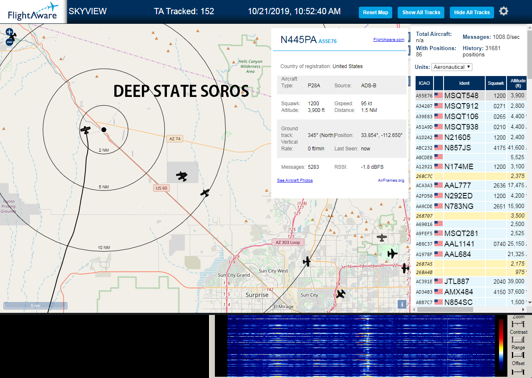Select the N292ED row in aircraft table

pos(471,195)
